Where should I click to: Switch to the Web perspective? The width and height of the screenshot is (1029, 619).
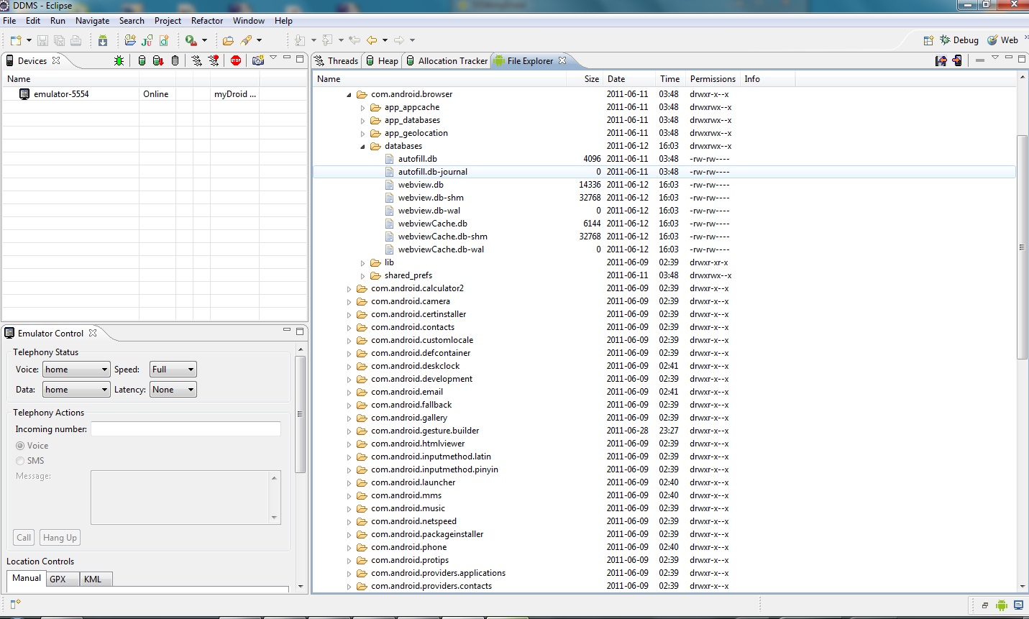[x=1002, y=40]
